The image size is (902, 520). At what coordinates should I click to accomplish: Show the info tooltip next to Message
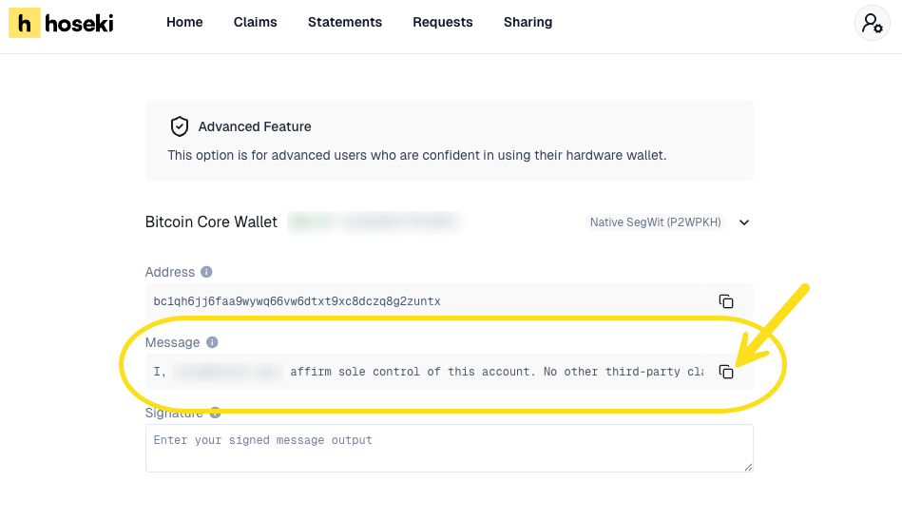(212, 342)
